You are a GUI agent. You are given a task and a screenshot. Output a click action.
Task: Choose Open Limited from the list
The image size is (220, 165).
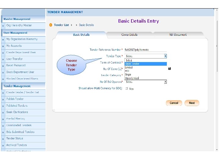[x=146, y=78]
